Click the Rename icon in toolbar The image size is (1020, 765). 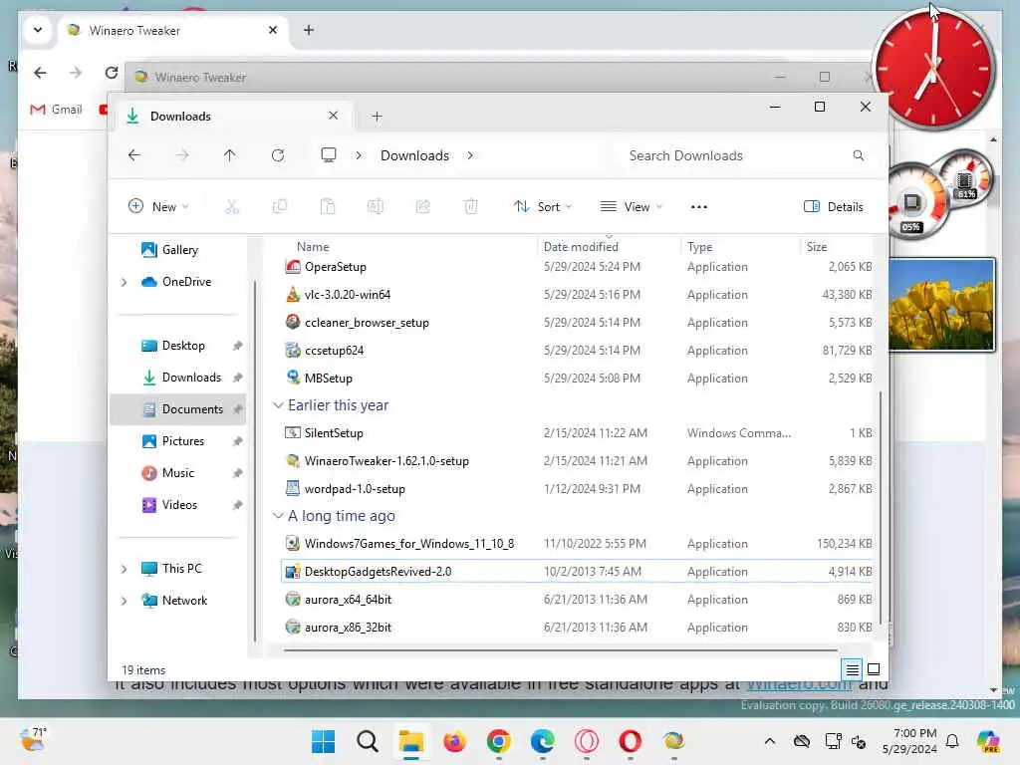[x=376, y=207]
